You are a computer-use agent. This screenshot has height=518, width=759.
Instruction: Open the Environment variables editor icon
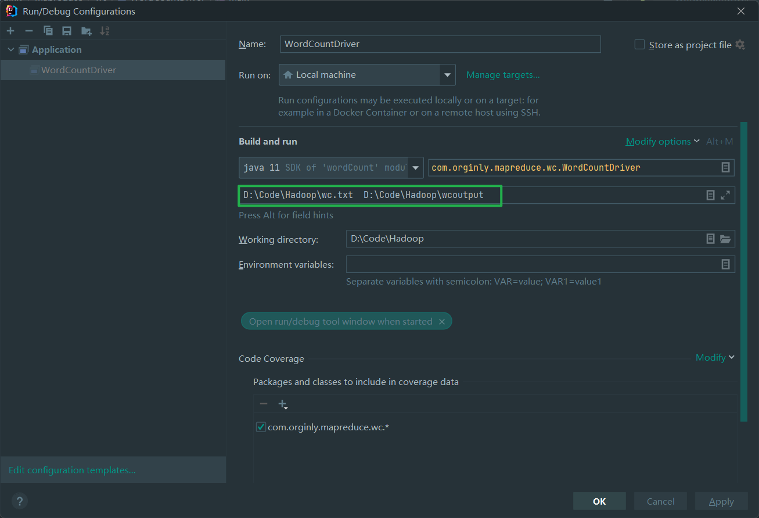[725, 264]
